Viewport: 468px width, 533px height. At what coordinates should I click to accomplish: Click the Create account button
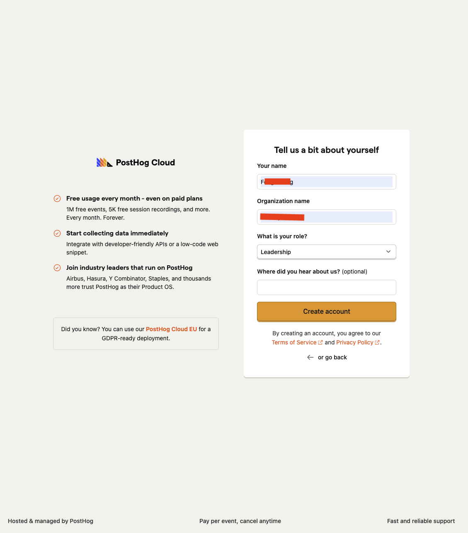pyautogui.click(x=327, y=312)
